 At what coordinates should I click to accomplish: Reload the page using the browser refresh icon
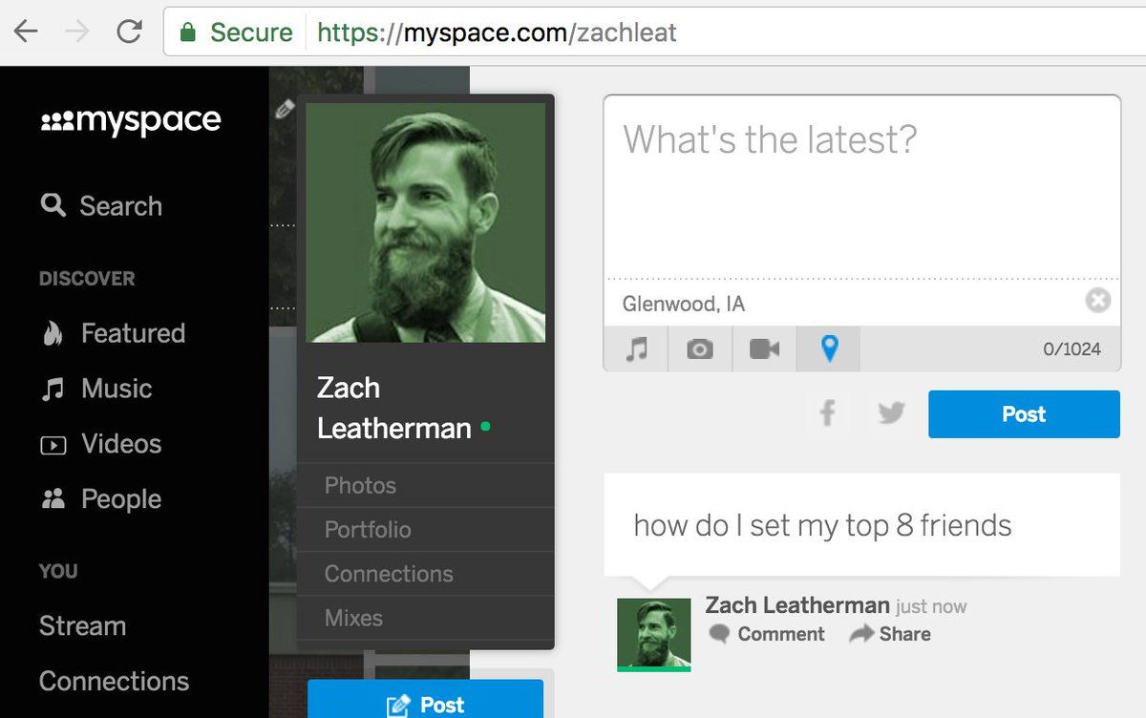pos(129,32)
